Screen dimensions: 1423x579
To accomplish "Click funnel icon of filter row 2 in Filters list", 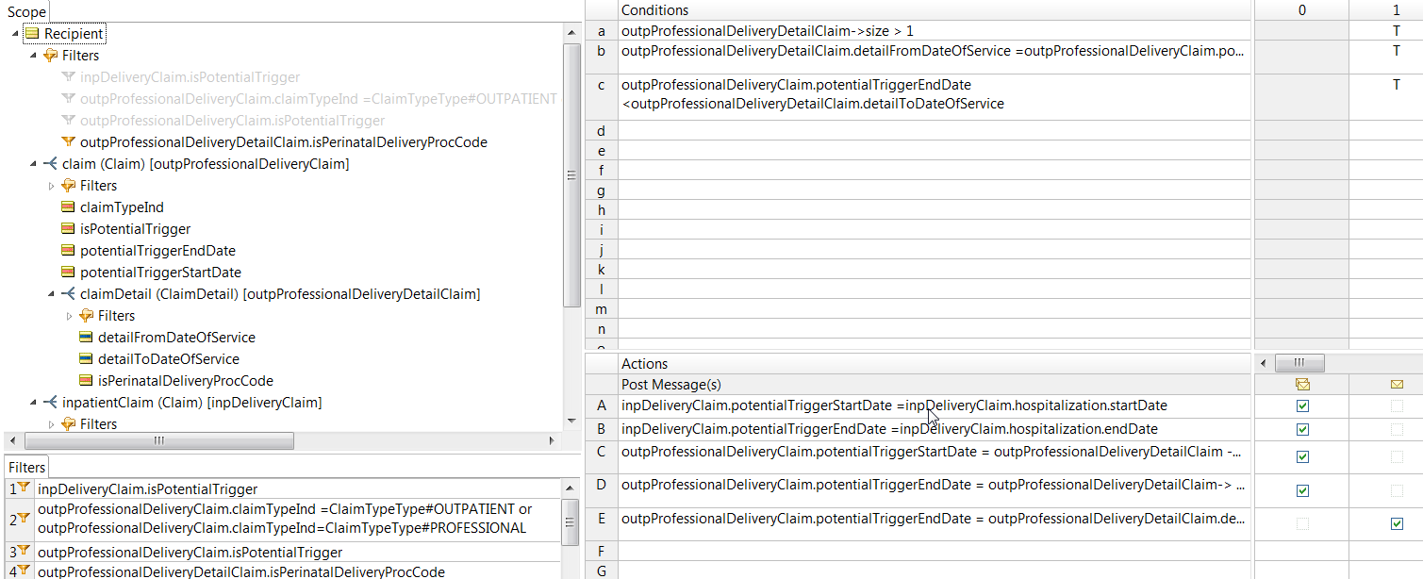I will pyautogui.click(x=24, y=519).
